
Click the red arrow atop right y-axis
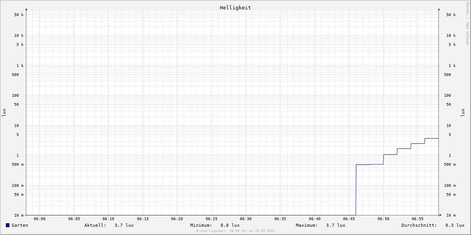(x=439, y=9)
